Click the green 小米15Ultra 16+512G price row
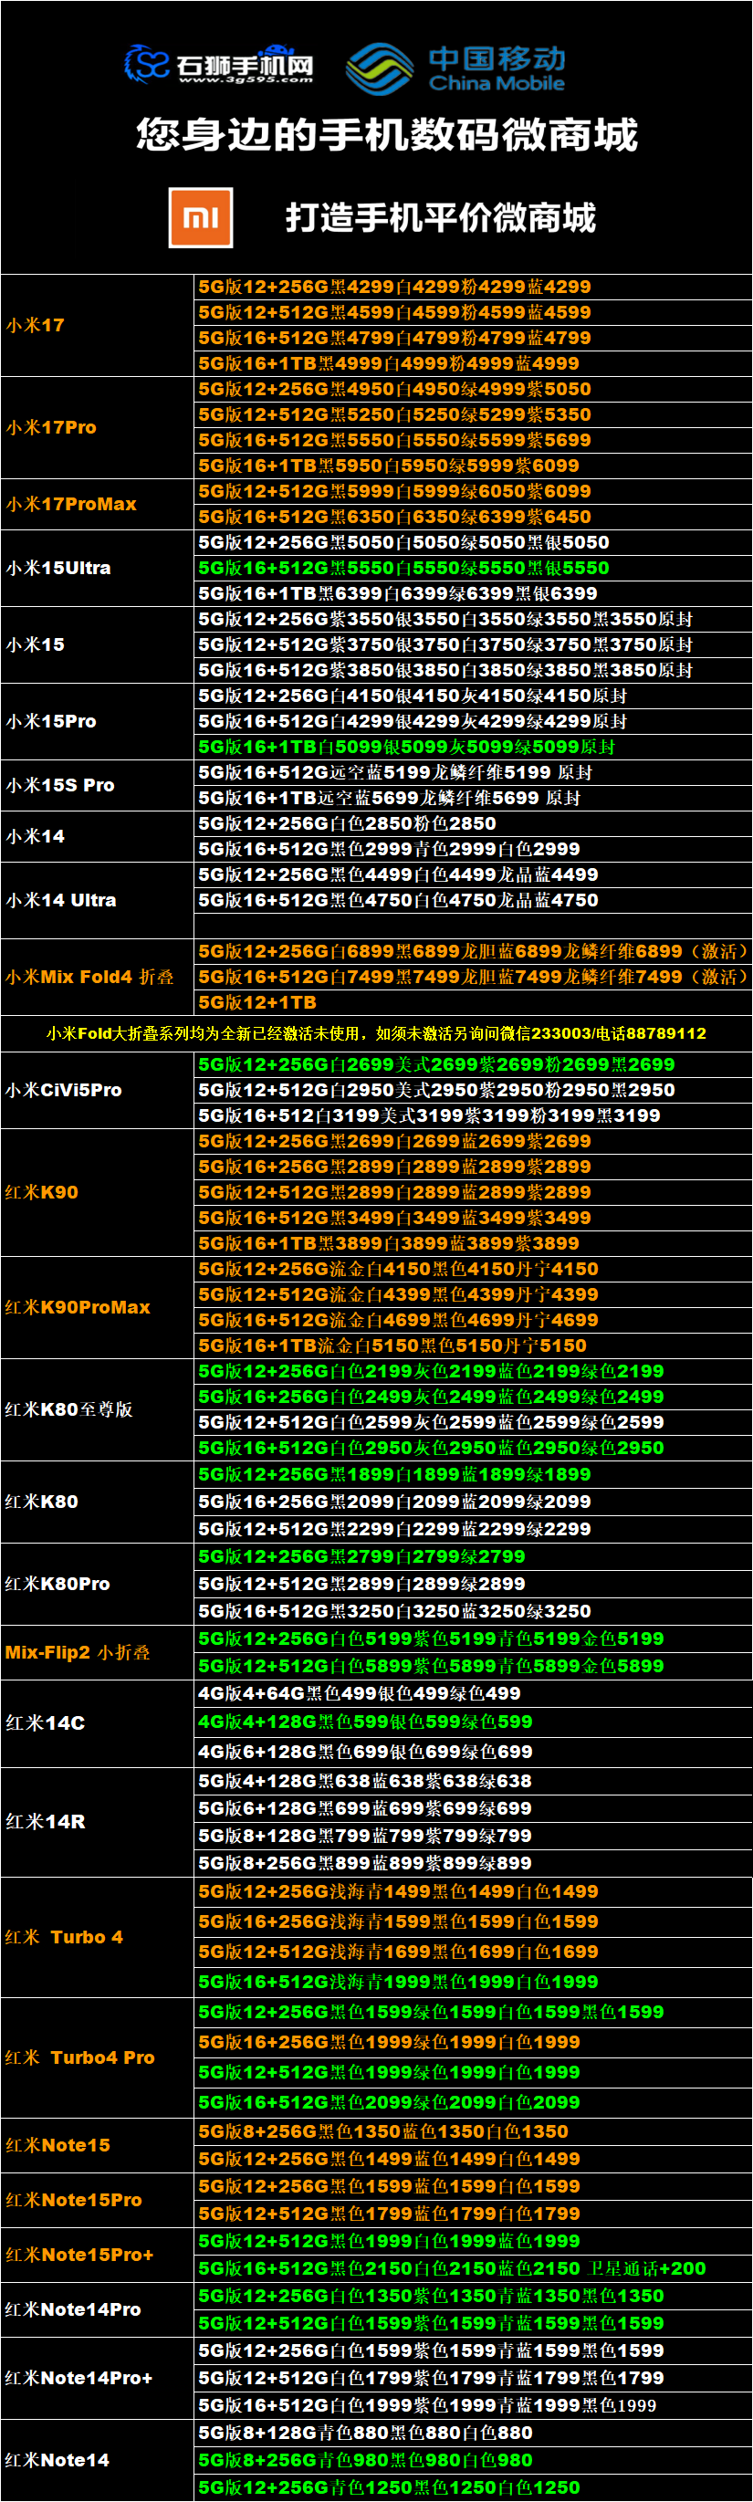The image size is (753, 2502). [403, 568]
